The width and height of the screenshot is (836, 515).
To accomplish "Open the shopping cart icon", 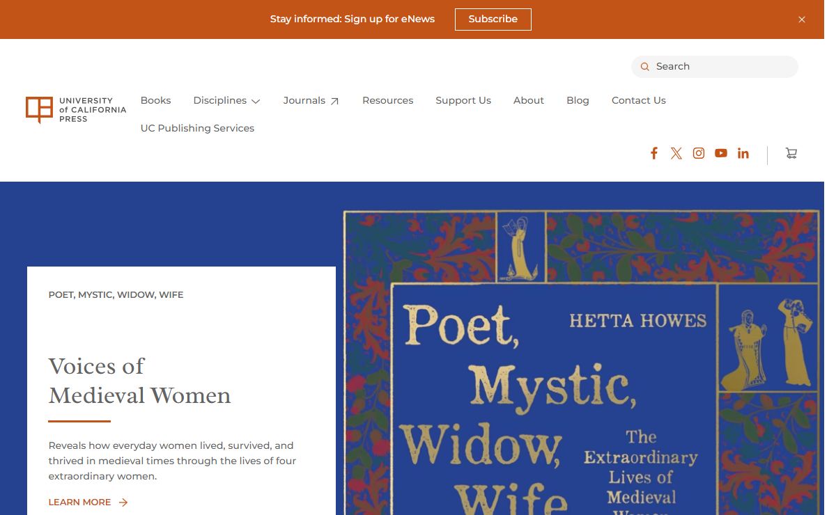I will click(791, 153).
